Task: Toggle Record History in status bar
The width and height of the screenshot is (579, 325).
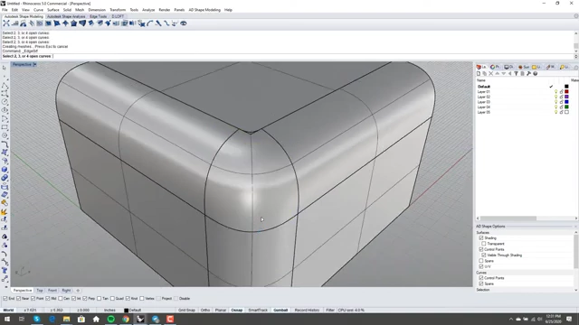Action: click(307, 311)
